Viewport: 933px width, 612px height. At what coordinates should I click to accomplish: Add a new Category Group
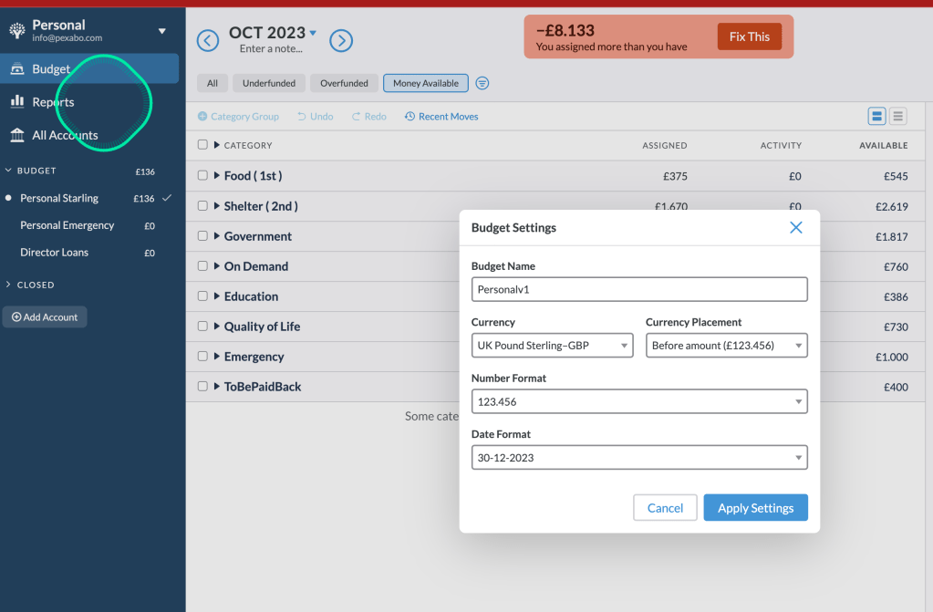pos(238,117)
